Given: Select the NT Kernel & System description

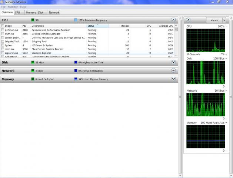Looking at the screenshot, I should 42,45.
